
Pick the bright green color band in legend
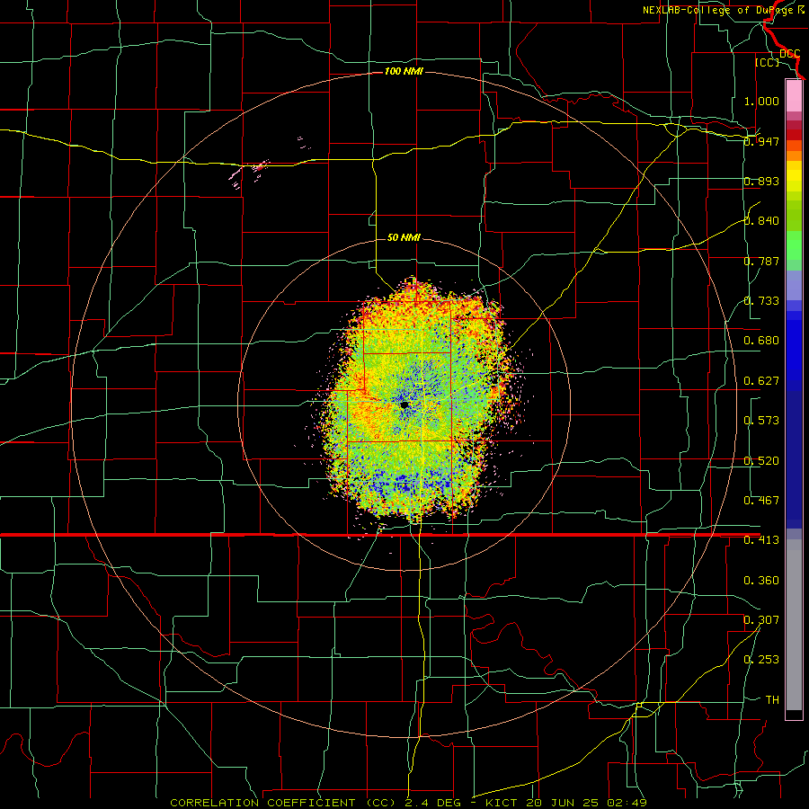tap(794, 245)
